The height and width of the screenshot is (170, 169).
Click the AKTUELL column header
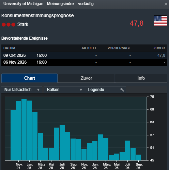tap(89, 48)
